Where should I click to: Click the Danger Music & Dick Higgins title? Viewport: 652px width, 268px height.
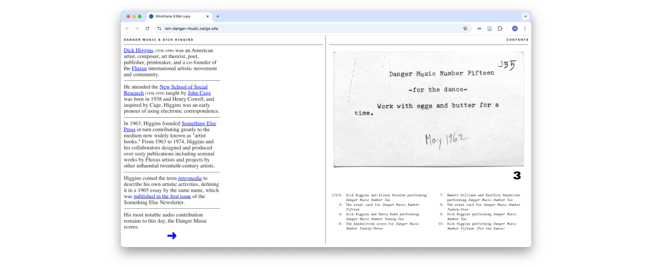(159, 40)
